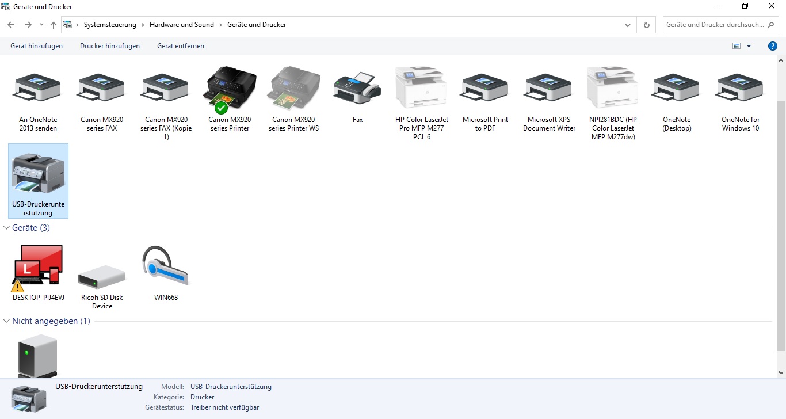Screen dimensions: 786x419
Task: Navigate to Hardware und Sound breadcrumb
Action: click(182, 25)
